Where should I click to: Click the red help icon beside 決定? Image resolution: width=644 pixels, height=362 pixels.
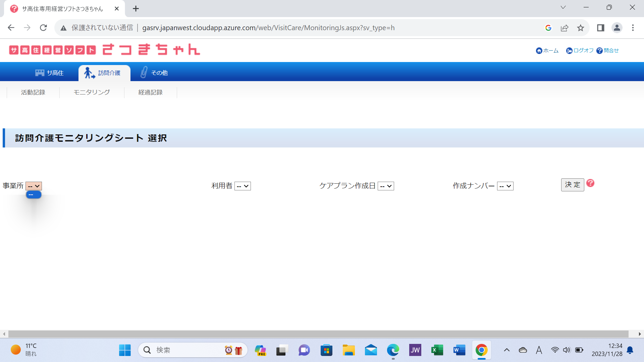[x=590, y=183]
